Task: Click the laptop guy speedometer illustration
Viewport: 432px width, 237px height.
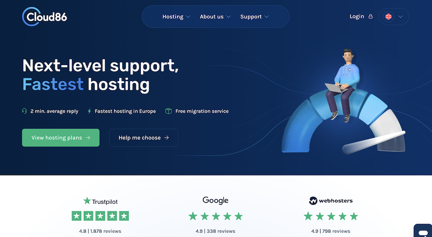Action: point(343,102)
